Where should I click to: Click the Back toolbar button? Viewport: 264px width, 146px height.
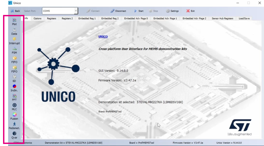click(x=15, y=11)
